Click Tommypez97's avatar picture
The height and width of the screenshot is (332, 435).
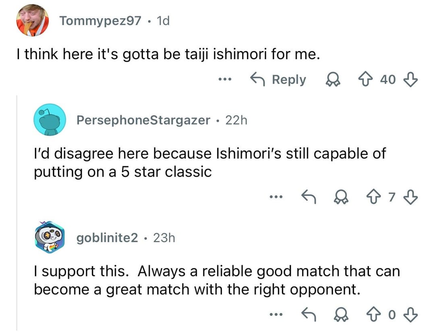click(x=32, y=20)
